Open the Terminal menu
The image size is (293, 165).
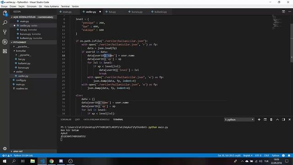pos(65,6)
